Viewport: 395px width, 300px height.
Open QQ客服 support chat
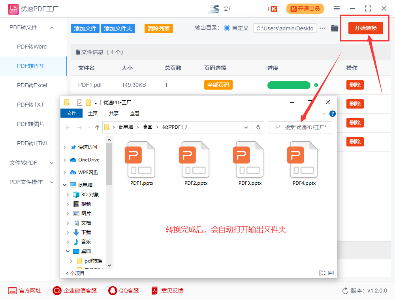(112, 291)
